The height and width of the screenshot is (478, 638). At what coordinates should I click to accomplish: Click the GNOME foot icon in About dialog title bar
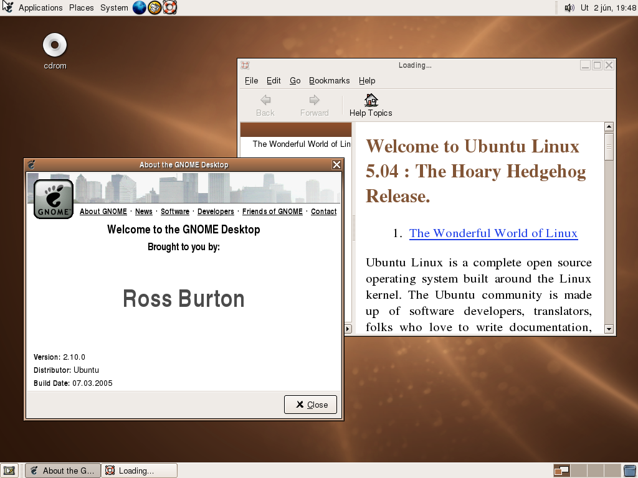coord(31,164)
